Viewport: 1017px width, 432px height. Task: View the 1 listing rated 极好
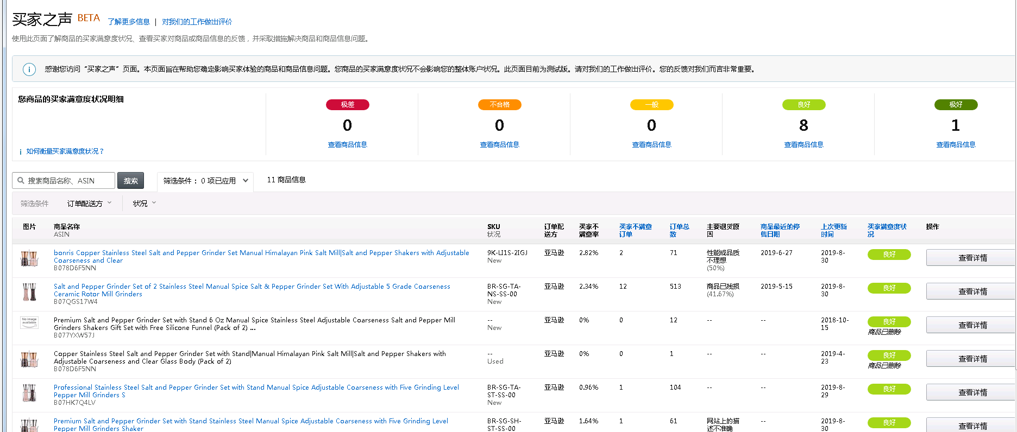pyautogui.click(x=956, y=145)
